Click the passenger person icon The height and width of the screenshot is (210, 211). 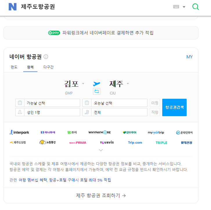point(20,112)
